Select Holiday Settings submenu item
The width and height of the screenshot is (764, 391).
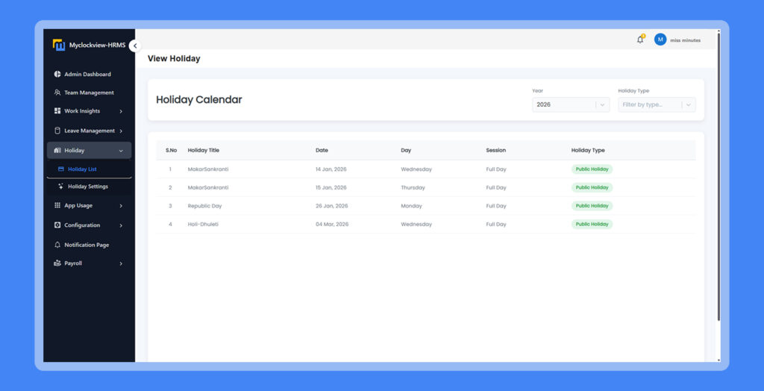(90, 187)
